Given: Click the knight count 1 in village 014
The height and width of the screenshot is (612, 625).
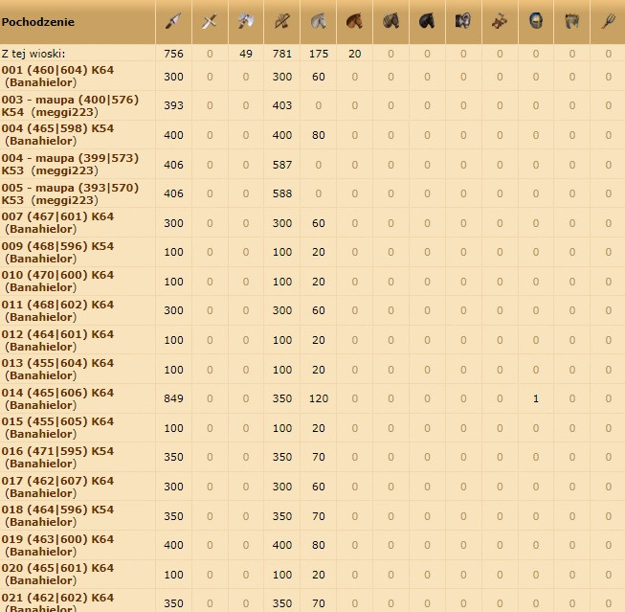Looking at the screenshot, I should (x=536, y=398).
